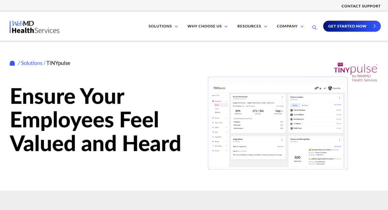Click the Get Started Now button
388x210 pixels.
click(352, 26)
